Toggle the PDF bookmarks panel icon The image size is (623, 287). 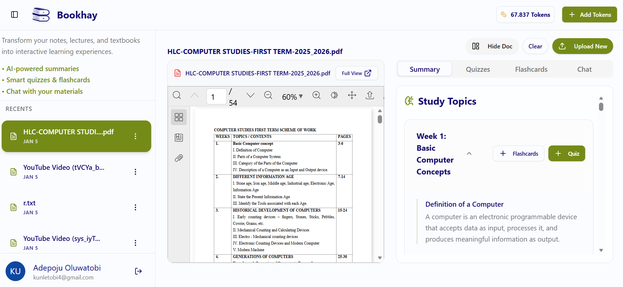click(x=179, y=138)
